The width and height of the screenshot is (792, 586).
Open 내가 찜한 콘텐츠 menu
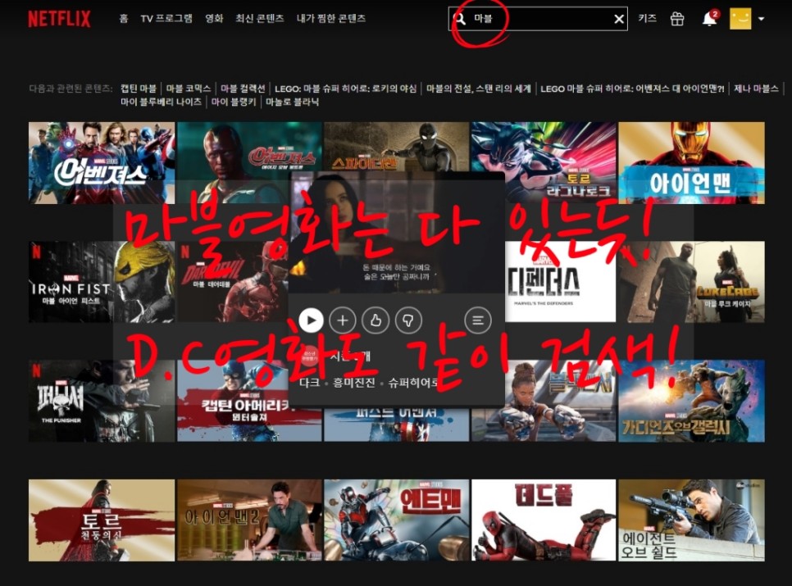click(331, 19)
